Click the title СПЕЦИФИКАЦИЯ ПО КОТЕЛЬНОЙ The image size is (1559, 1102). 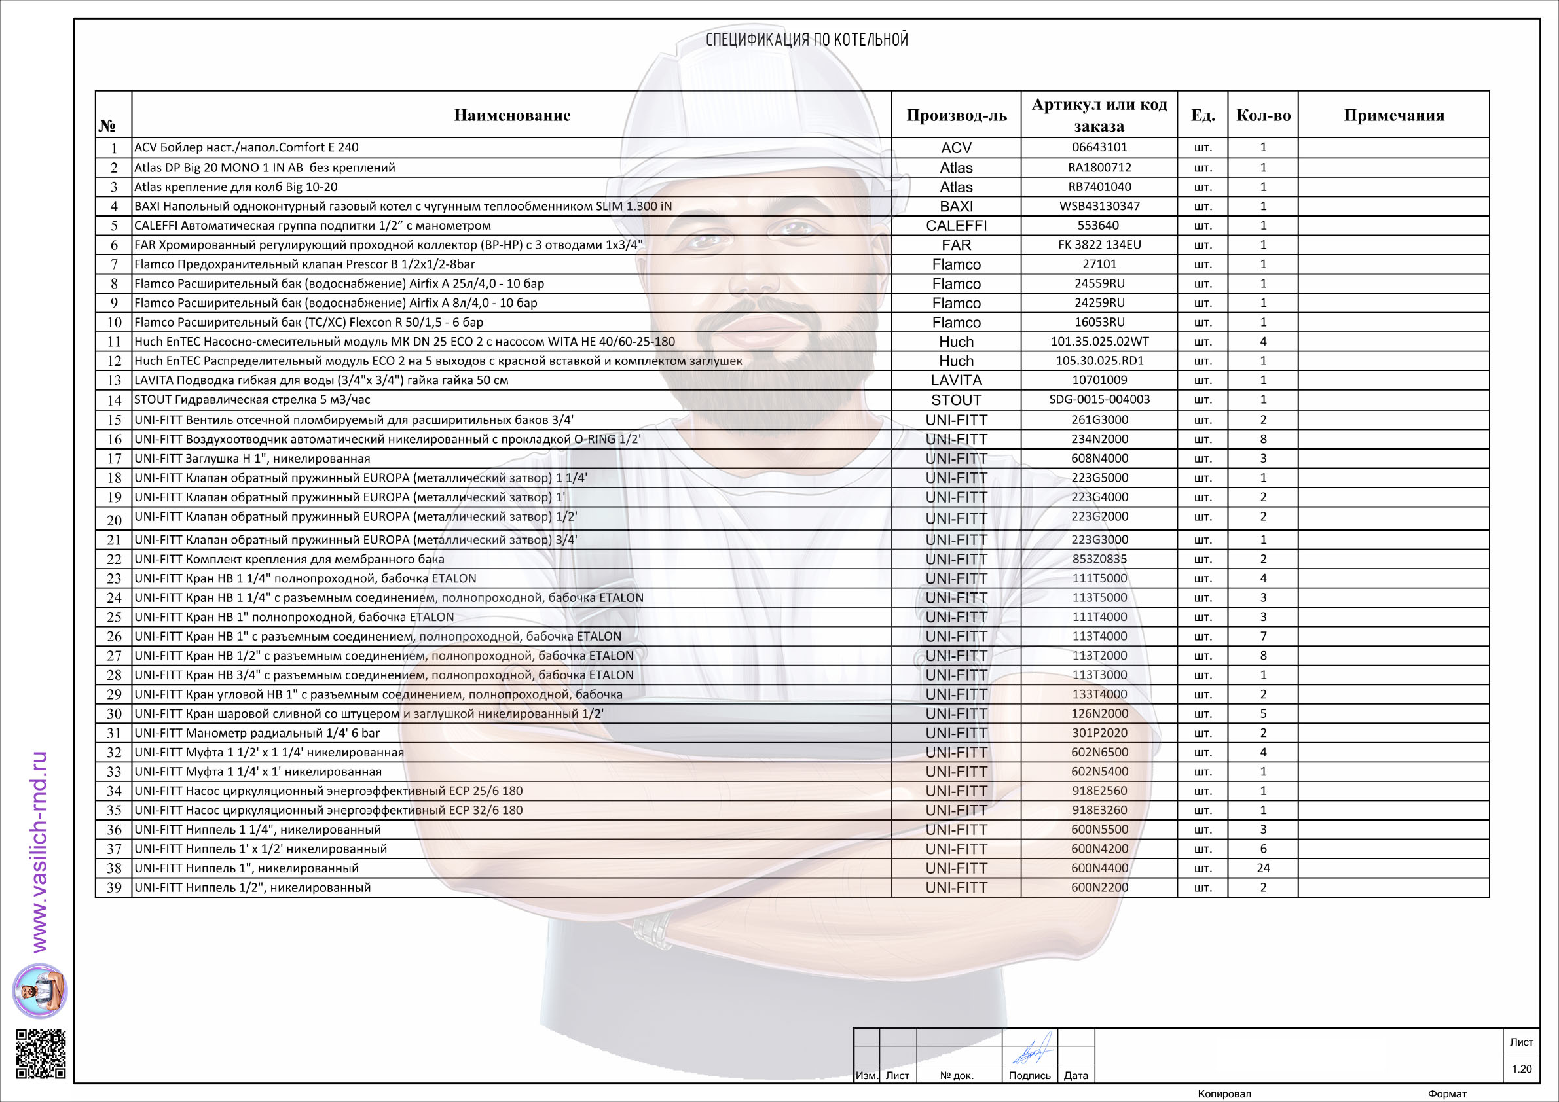tap(807, 39)
